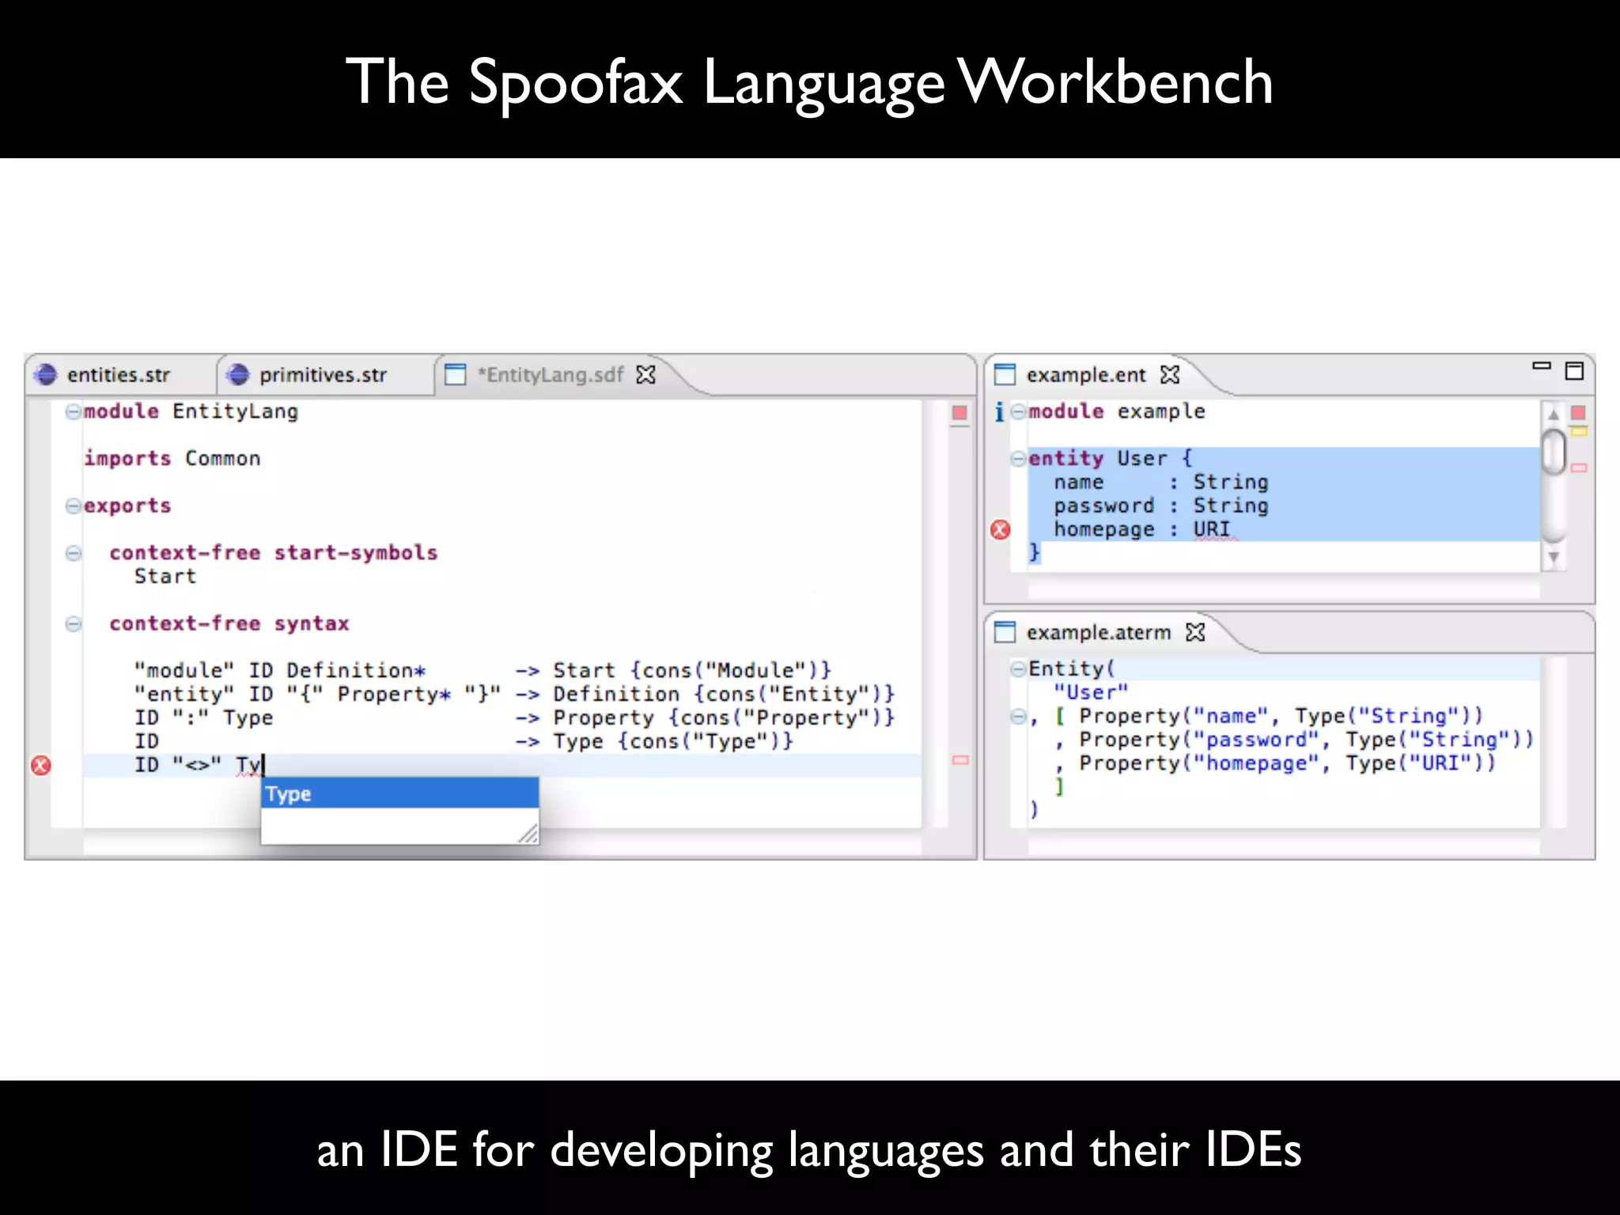Click the "context-free syntax" keyword line
The width and height of the screenshot is (1620, 1215).
[229, 624]
